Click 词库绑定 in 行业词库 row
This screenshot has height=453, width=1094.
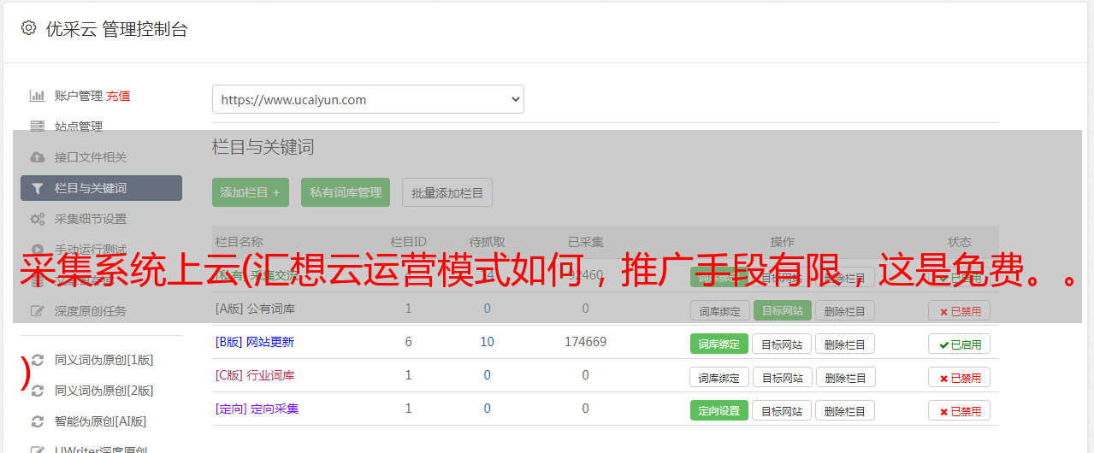[719, 377]
